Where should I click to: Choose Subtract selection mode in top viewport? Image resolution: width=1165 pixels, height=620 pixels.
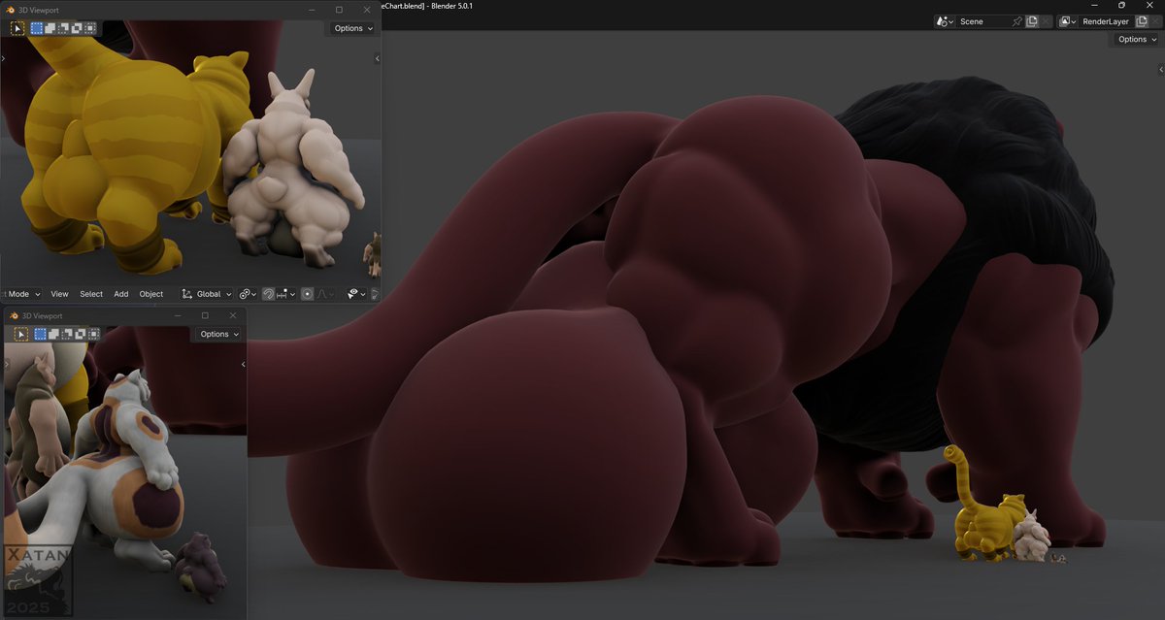point(63,28)
